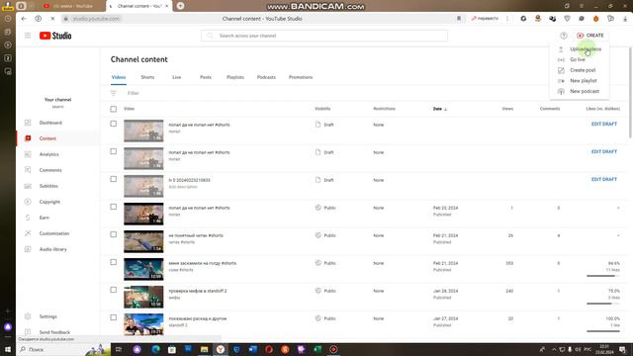This screenshot has width=633, height=356.
Task: Open Dashboard from the sidebar
Action: (x=50, y=123)
